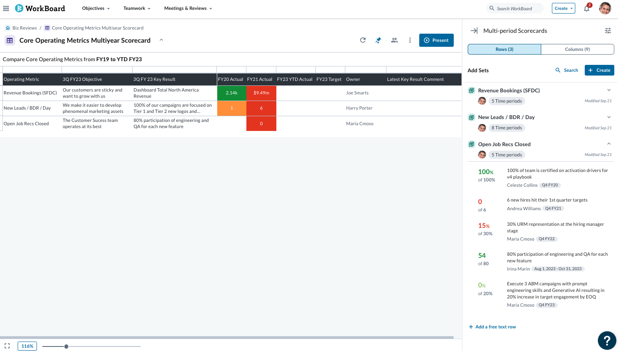Image resolution: width=618 pixels, height=351 pixels.
Task: Click the WorkBoard logo
Action: pos(40,8)
